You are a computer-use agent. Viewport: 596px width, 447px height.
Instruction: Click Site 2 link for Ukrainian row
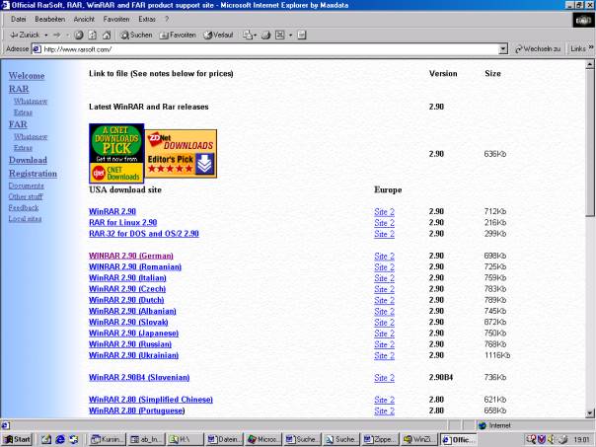click(384, 356)
